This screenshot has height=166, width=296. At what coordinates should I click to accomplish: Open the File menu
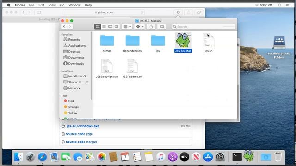pos(31,5)
